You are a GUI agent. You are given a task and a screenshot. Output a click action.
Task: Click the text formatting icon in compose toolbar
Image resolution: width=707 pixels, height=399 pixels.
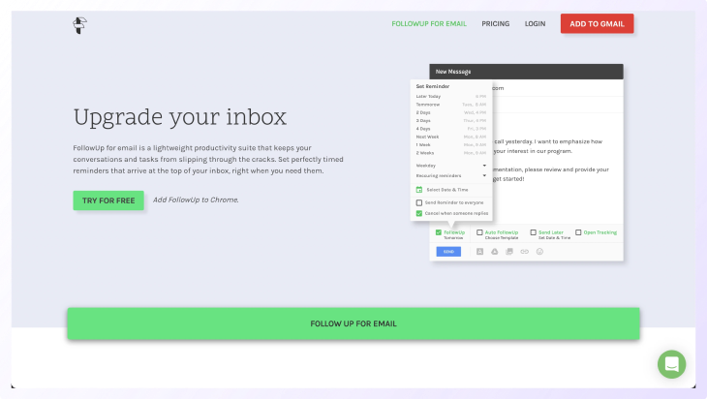[479, 252]
